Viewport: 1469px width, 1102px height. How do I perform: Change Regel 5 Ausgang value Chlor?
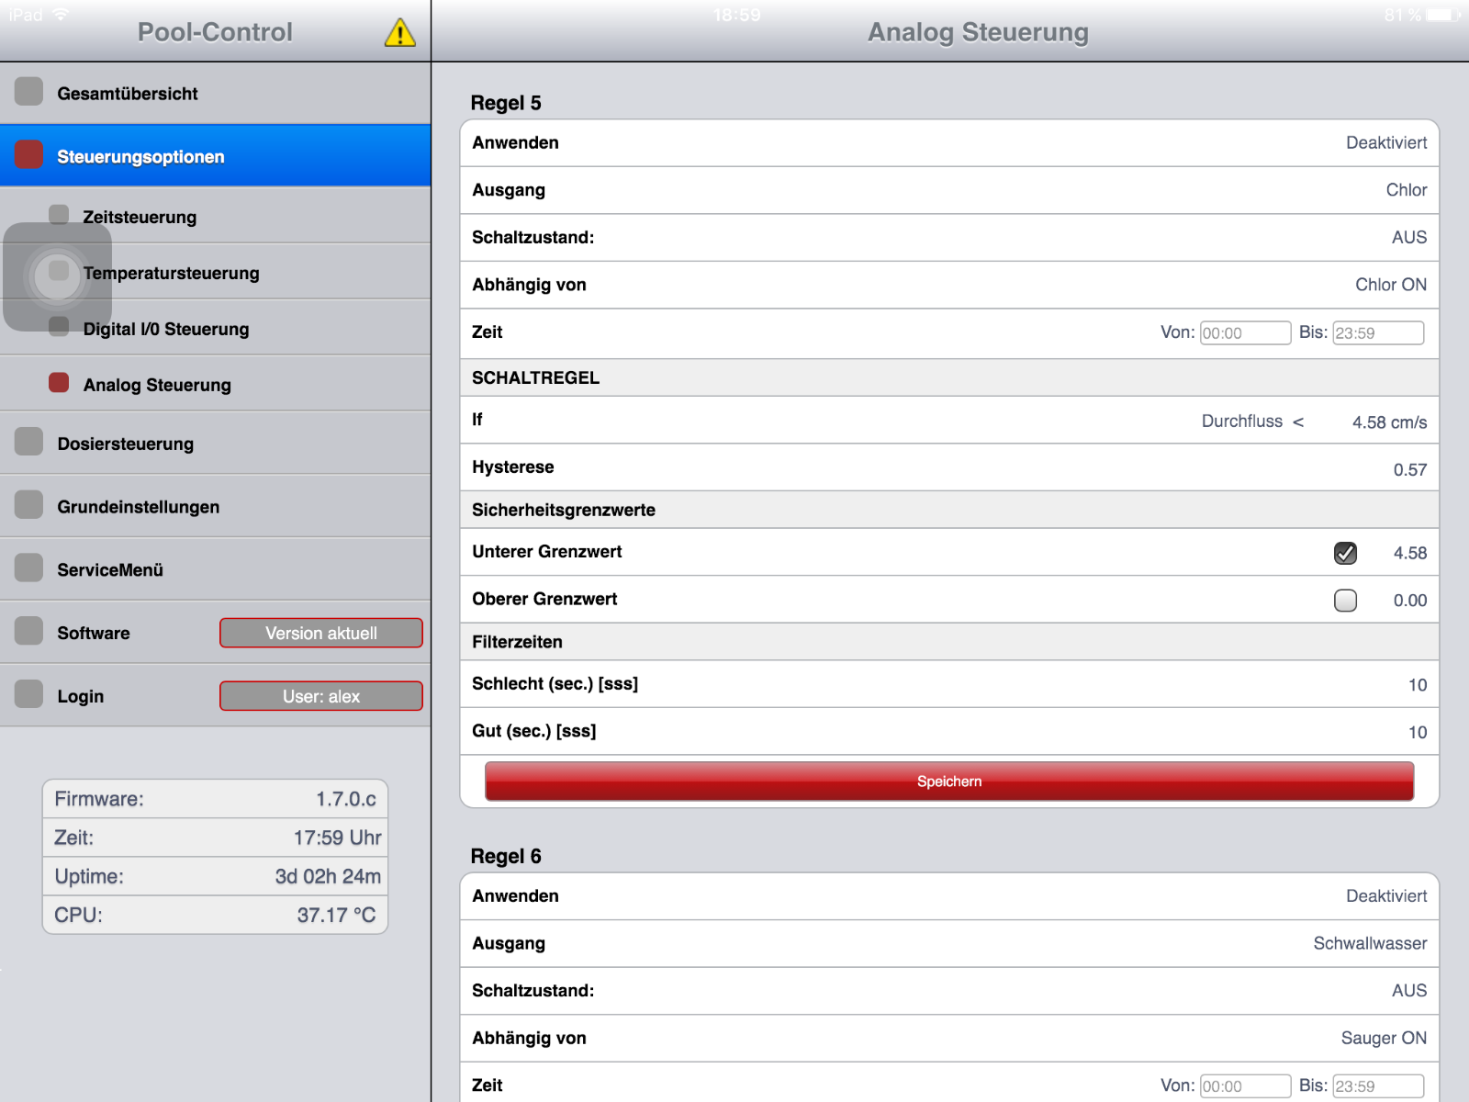coord(1406,190)
